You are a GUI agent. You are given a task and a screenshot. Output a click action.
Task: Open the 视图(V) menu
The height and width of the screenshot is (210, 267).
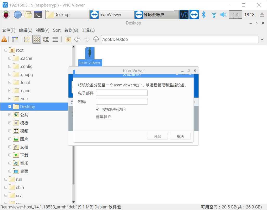click(43, 30)
